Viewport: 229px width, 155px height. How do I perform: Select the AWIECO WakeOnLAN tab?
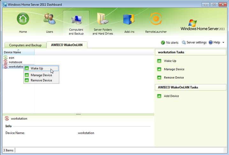(x=67, y=45)
